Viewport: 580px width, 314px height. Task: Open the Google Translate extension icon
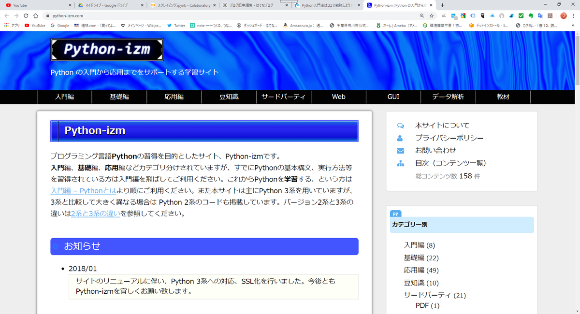pos(540,15)
